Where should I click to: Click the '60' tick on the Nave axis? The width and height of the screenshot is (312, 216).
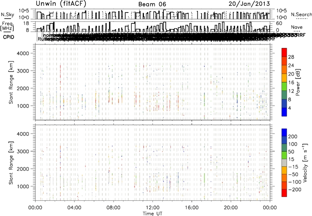click(279, 23)
